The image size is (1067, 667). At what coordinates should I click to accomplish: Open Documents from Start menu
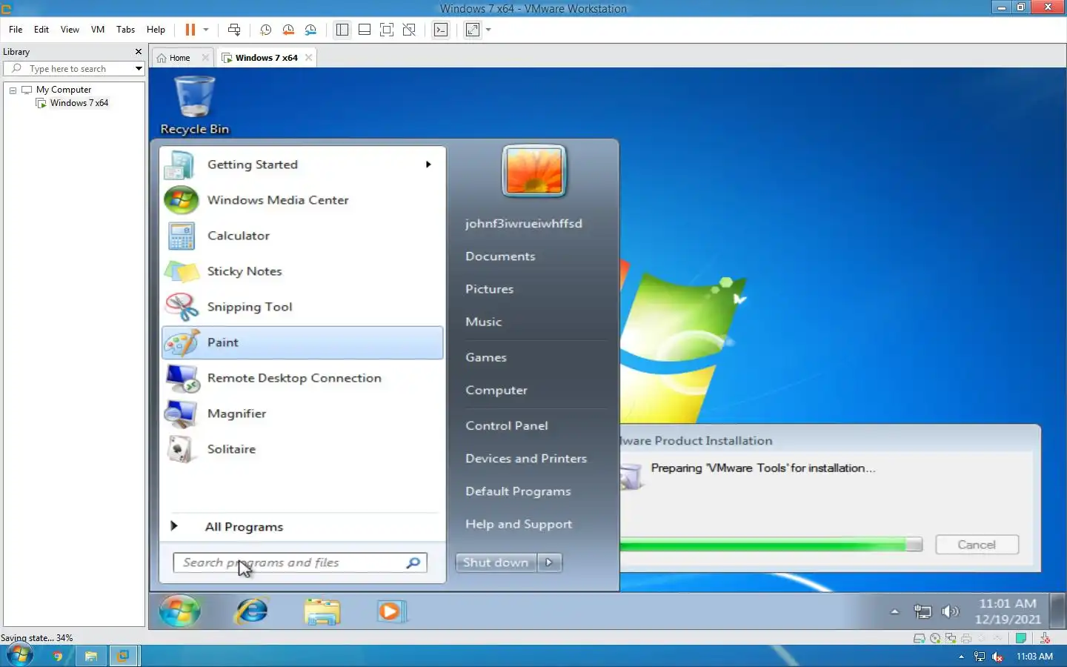(500, 256)
